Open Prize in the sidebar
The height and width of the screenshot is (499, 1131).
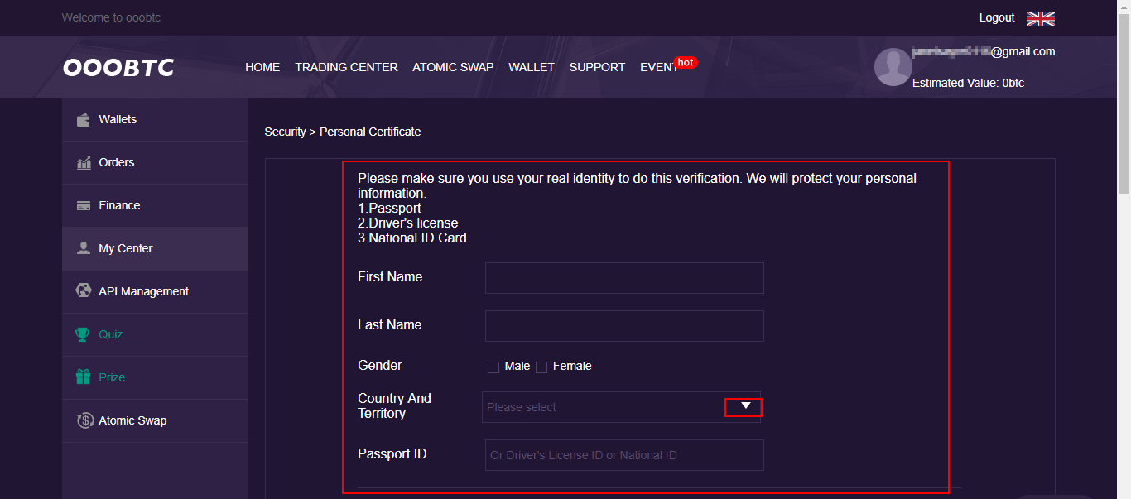tap(155, 378)
